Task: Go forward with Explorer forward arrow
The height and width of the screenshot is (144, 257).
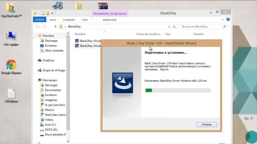Action: click(x=45, y=27)
